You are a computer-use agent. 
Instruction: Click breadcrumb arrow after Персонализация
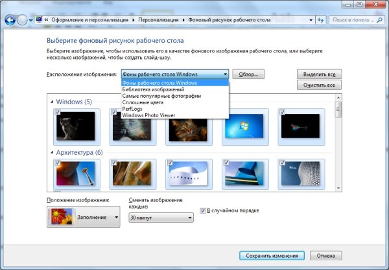click(183, 20)
